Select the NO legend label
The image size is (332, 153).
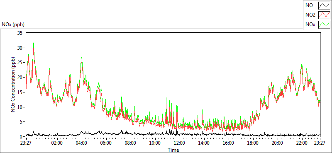point(308,5)
